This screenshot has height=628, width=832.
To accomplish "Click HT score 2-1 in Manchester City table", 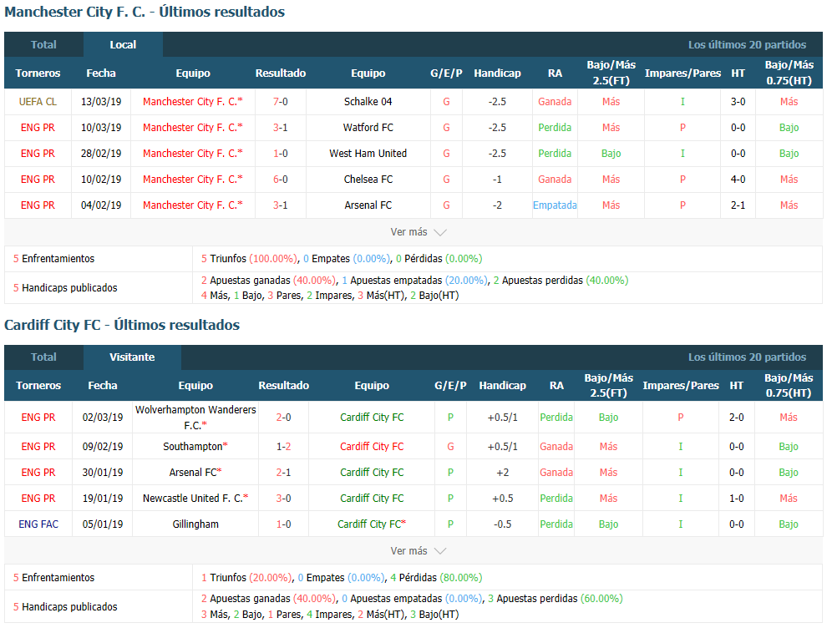I will [x=738, y=205].
